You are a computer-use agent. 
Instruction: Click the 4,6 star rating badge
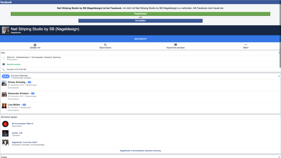pyautogui.click(x=5, y=76)
